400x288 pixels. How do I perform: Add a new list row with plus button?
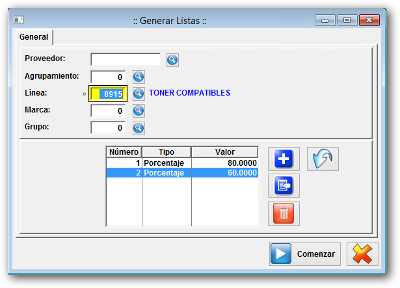284,159
